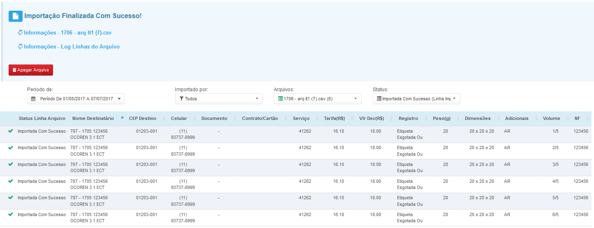Click the sort arrows on Volume column
The width and height of the screenshot is (594, 228).
click(x=568, y=118)
